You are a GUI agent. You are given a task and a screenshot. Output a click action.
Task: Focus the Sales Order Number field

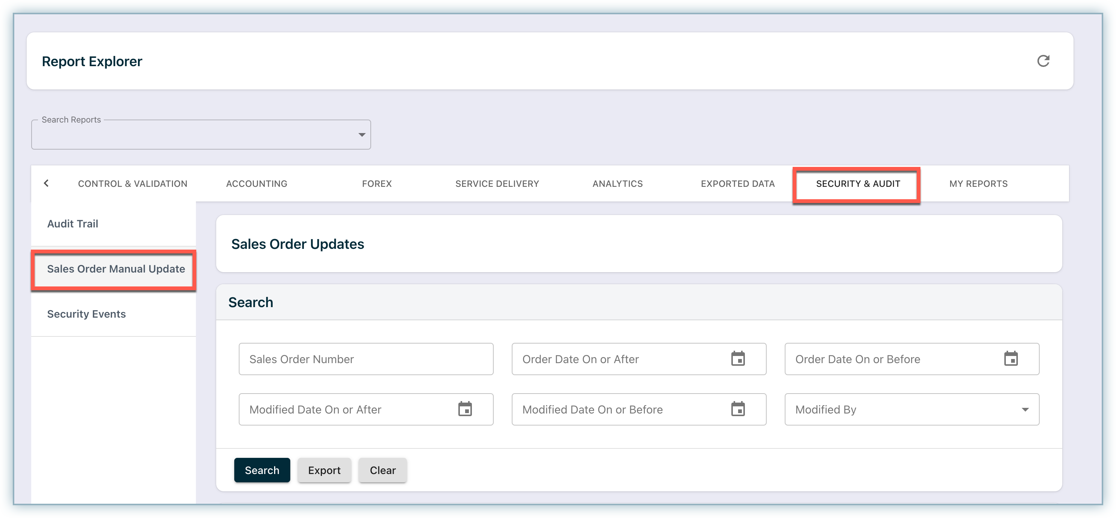coord(365,359)
